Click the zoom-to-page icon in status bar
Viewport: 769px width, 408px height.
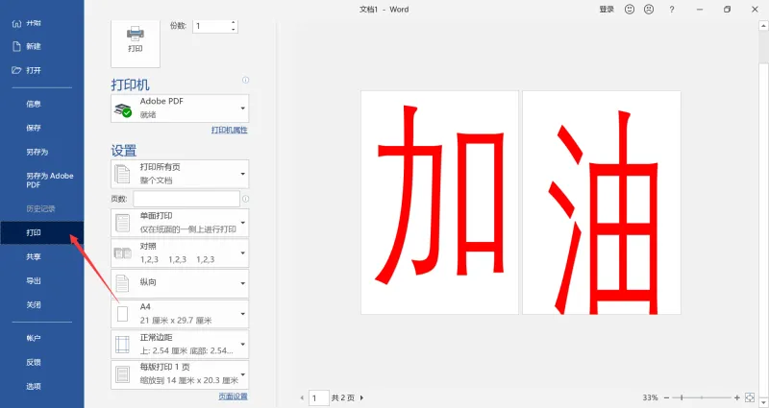[x=750, y=397]
